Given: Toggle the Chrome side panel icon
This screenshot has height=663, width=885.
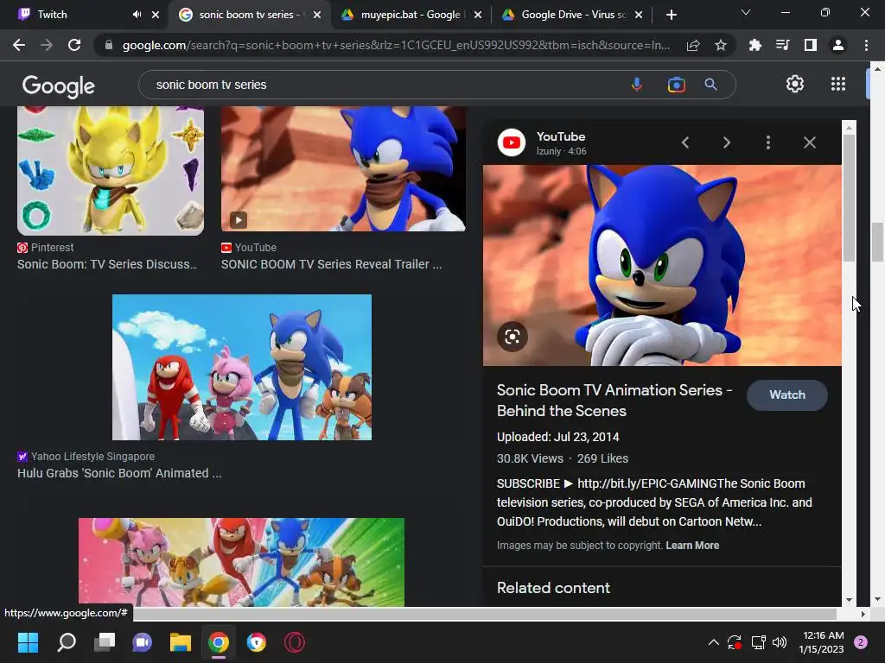Looking at the screenshot, I should (x=811, y=45).
